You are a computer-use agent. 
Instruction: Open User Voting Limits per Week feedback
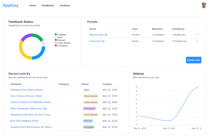(x=26, y=96)
